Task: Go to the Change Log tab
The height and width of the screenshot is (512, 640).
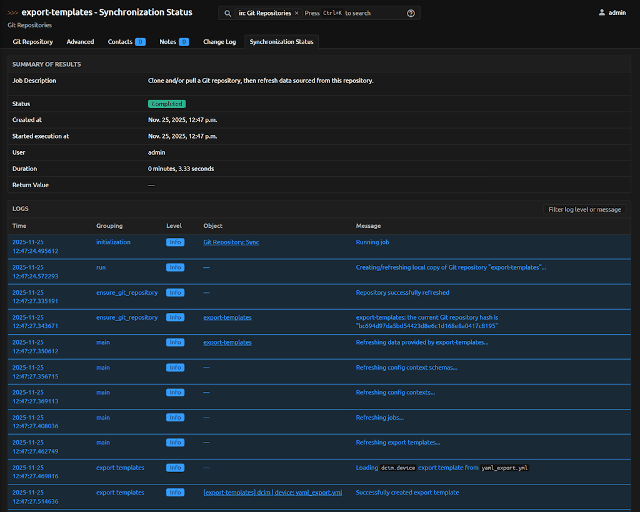Action: (x=219, y=42)
